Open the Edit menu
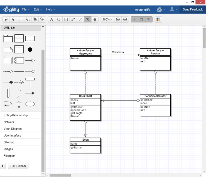Image resolution: width=206 pixels, height=177 pixels. [x=38, y=9]
